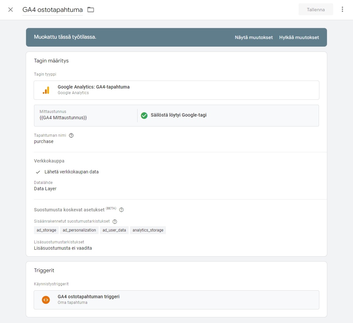Click the ad_storage consent chip

coord(47,230)
